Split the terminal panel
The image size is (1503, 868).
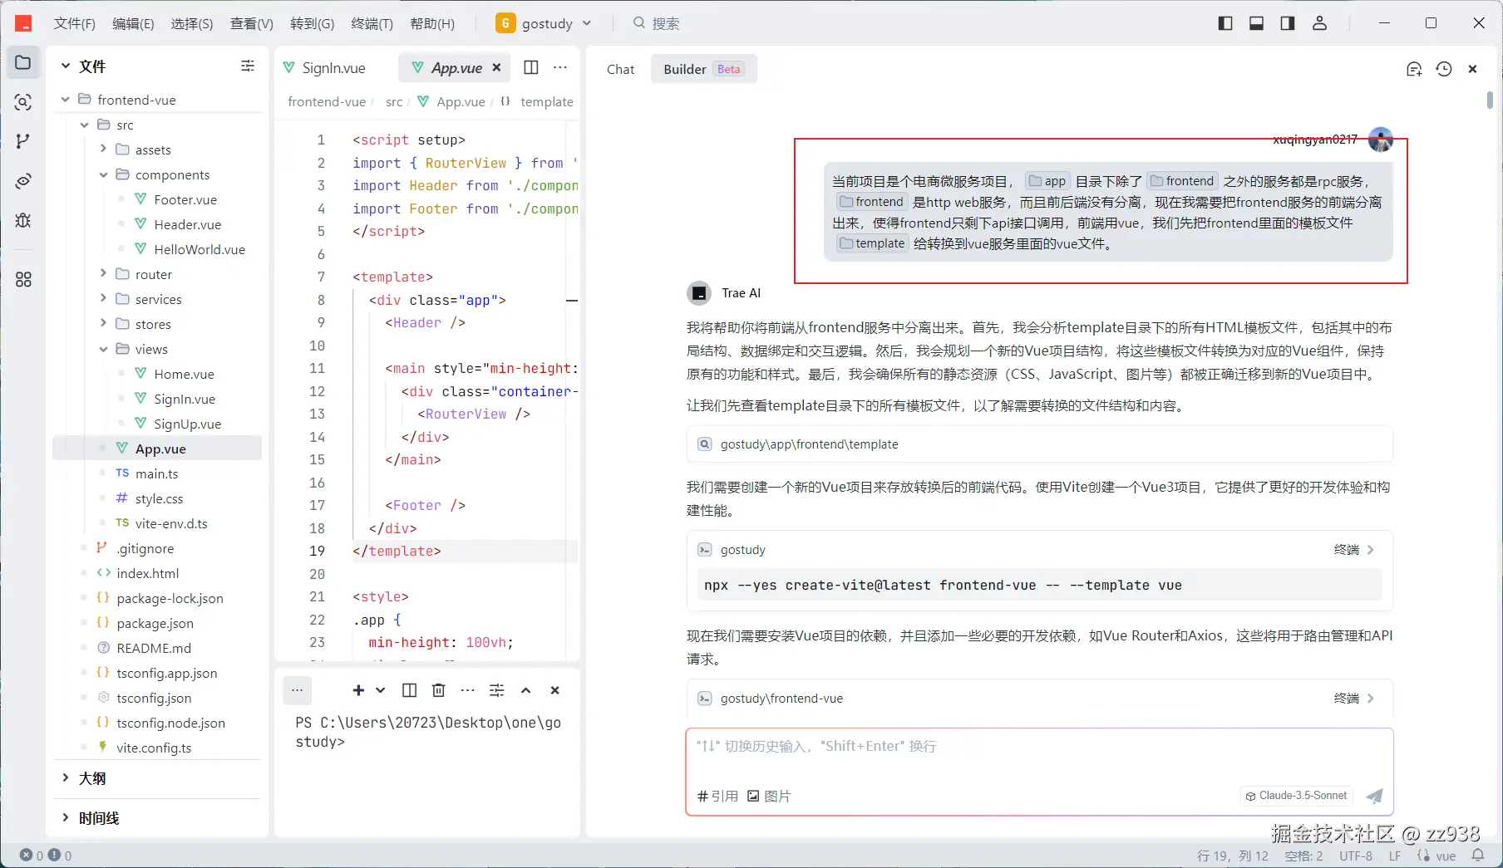409,690
